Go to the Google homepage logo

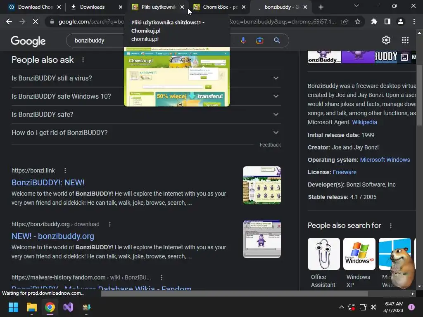point(28,41)
